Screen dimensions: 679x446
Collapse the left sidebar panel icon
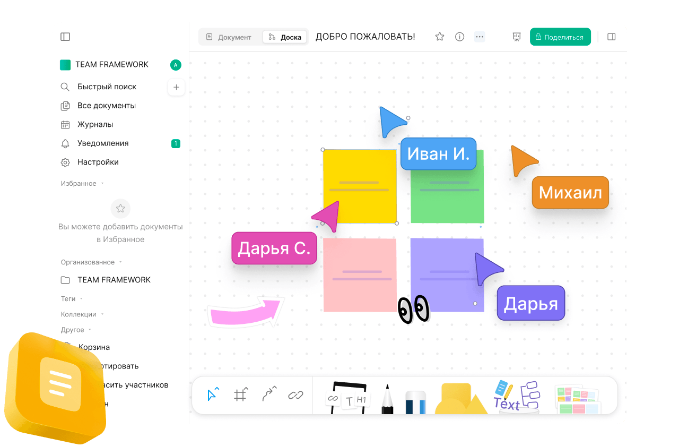tap(65, 37)
